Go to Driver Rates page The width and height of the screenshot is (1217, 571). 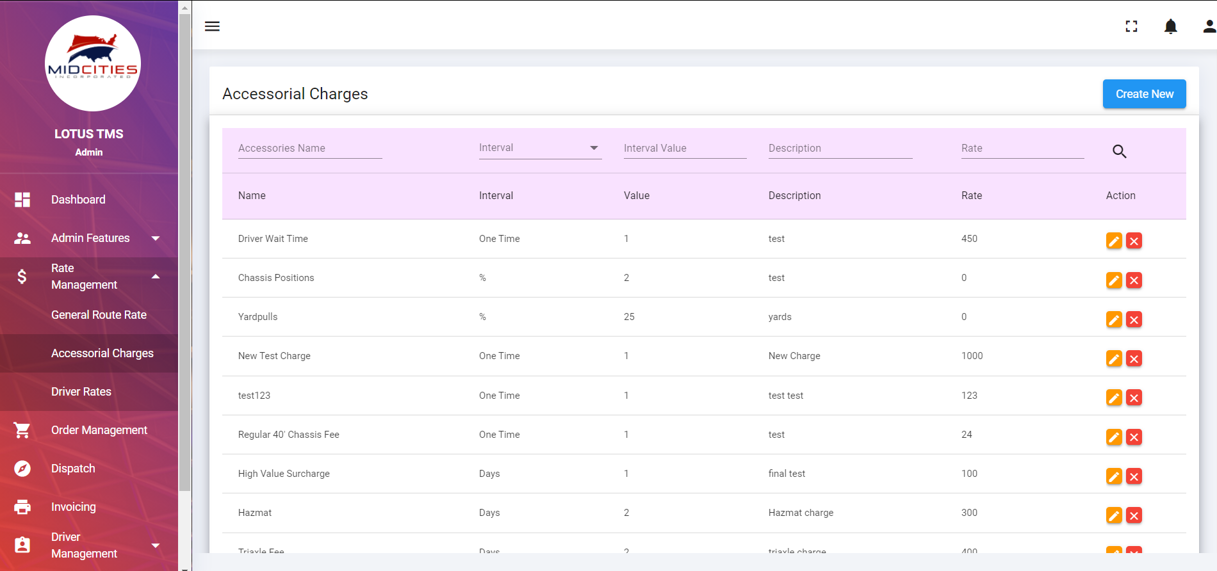[x=81, y=392]
